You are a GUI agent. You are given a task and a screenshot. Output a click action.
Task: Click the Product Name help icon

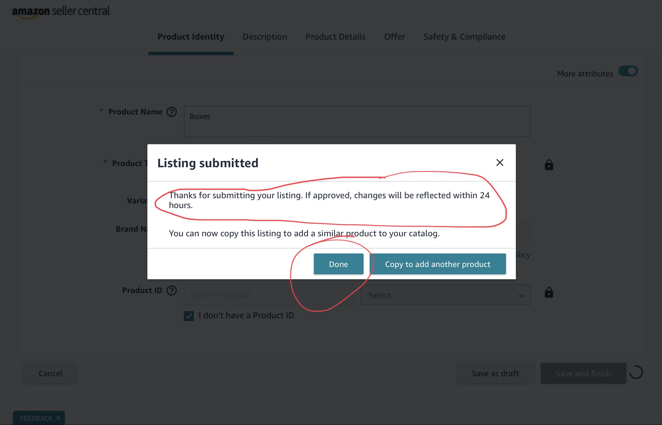[x=172, y=112]
